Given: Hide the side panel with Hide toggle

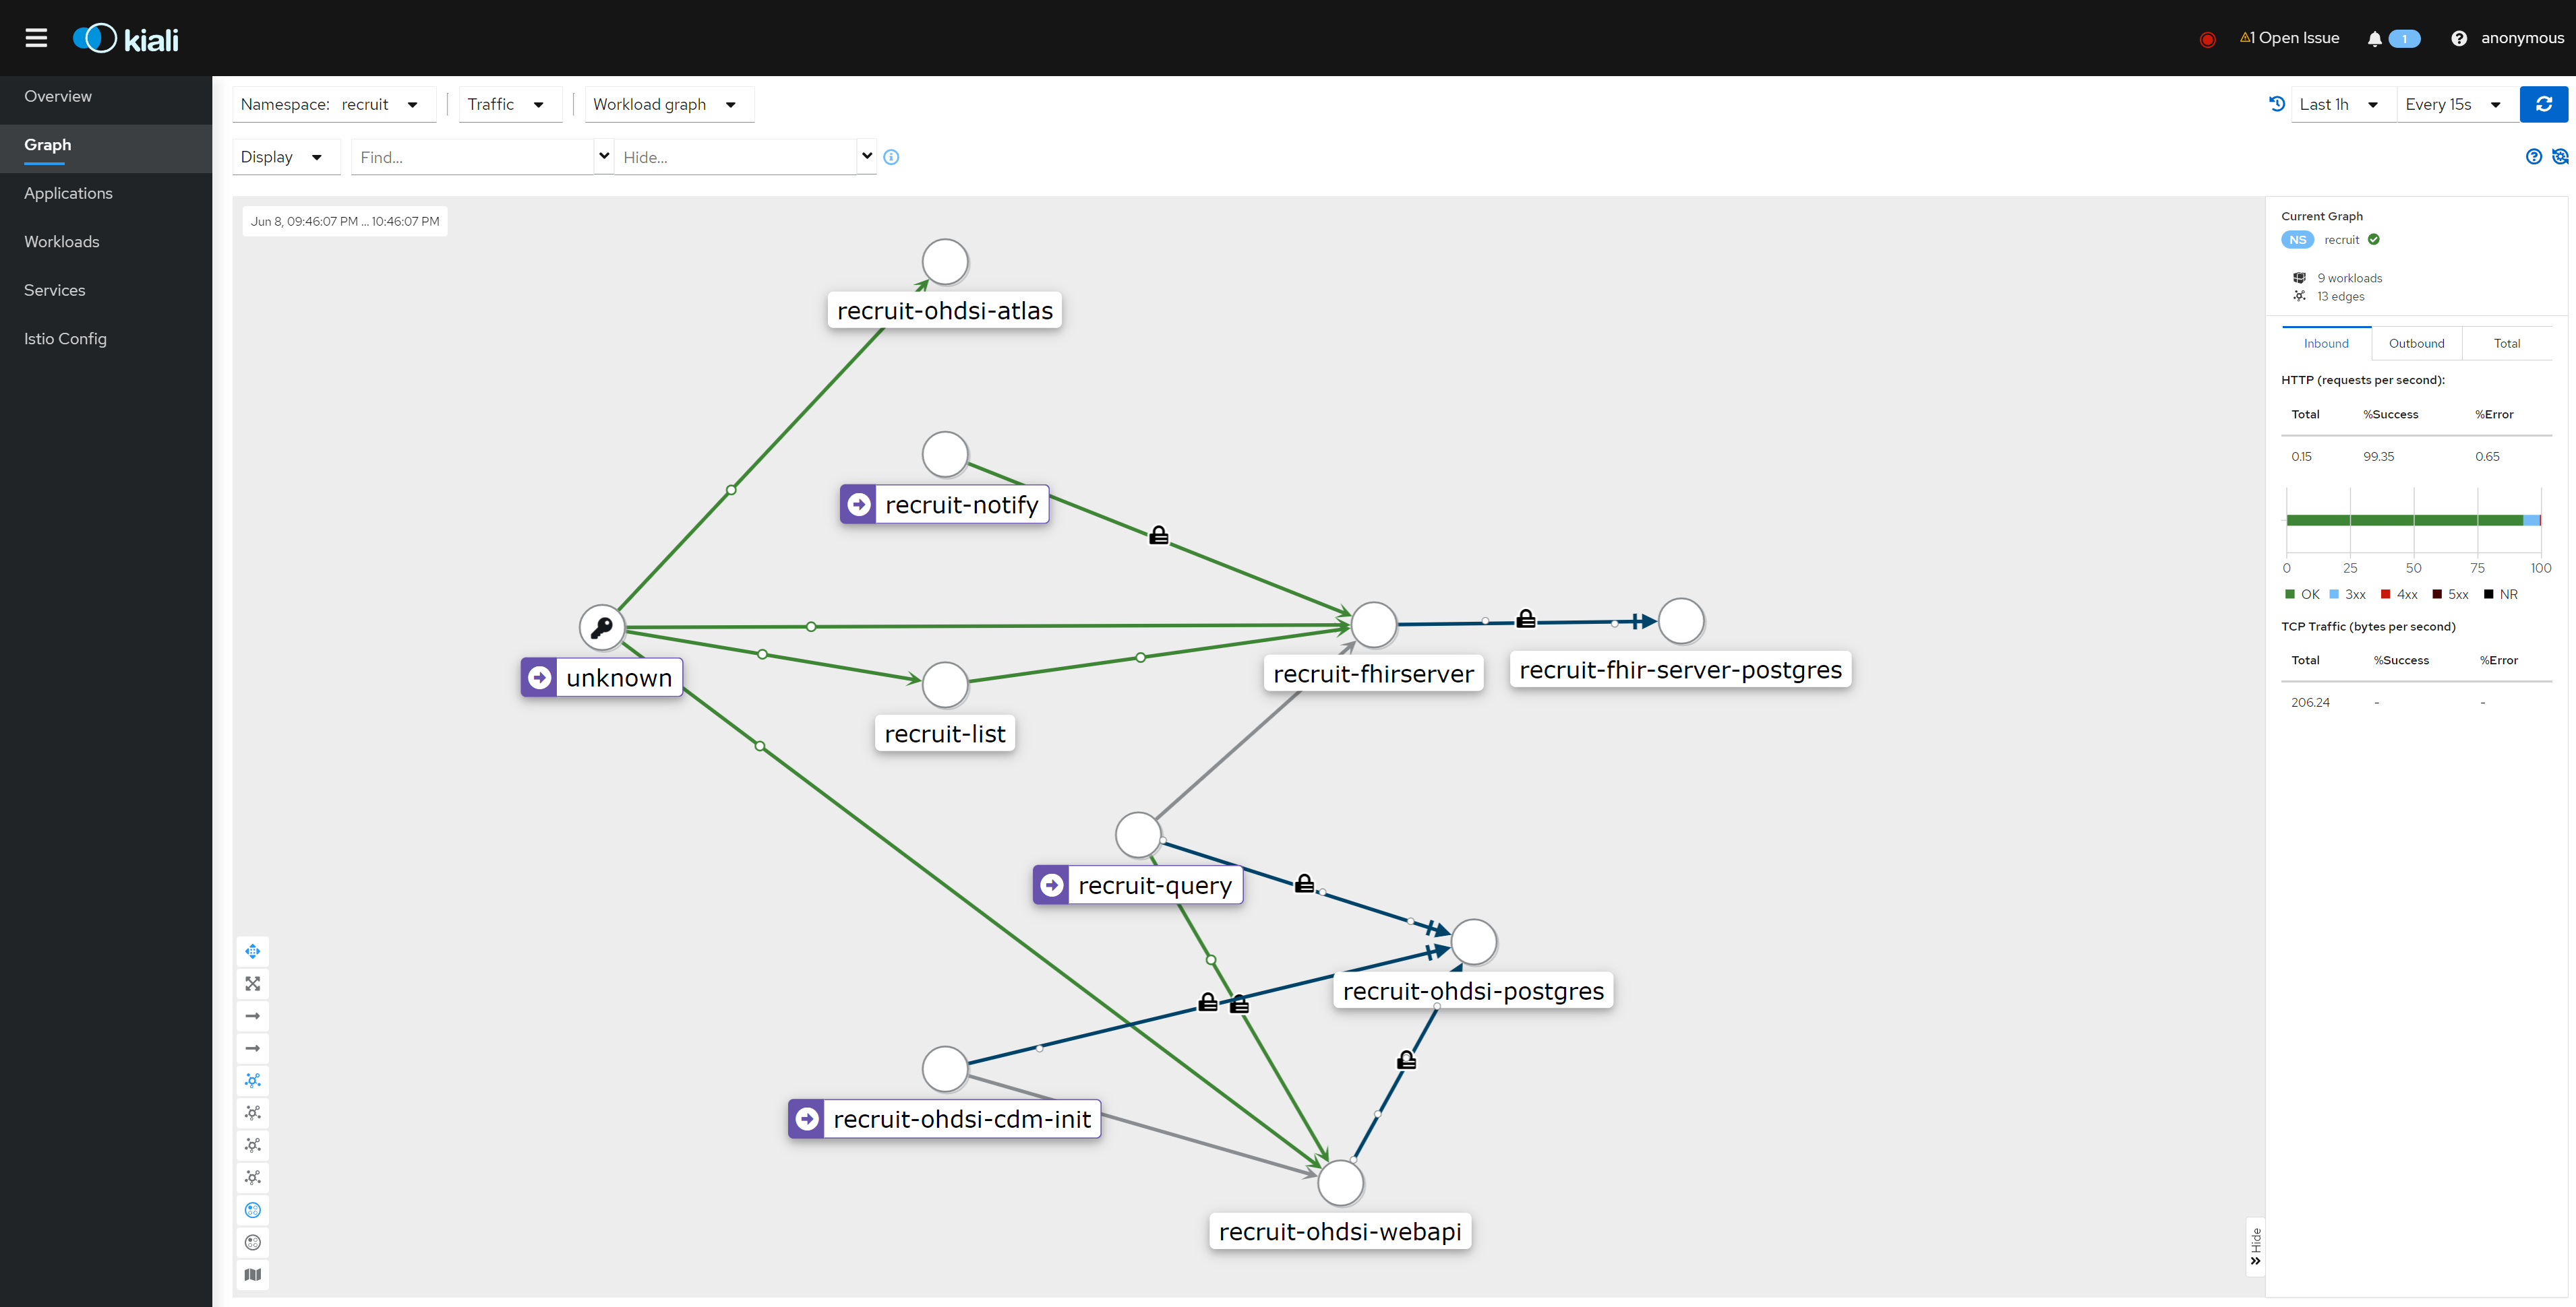Looking at the screenshot, I should [x=2255, y=1246].
